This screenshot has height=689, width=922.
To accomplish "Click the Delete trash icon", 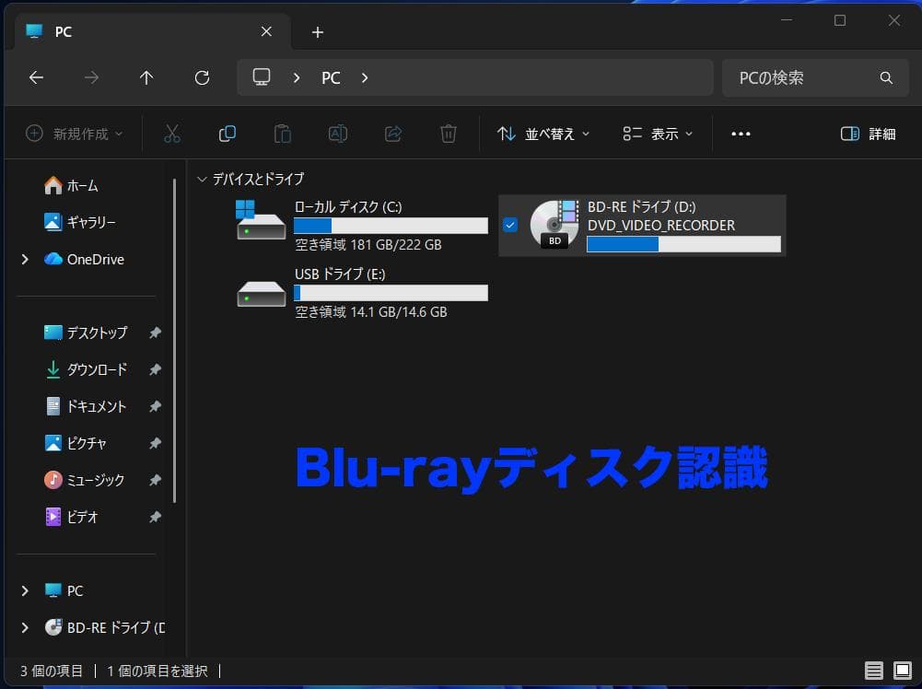I will click(448, 134).
